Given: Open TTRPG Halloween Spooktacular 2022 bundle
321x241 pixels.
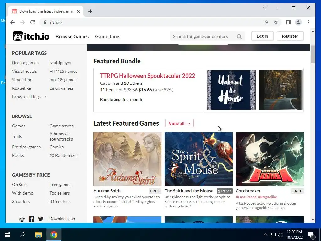Looking at the screenshot, I should coord(147,76).
